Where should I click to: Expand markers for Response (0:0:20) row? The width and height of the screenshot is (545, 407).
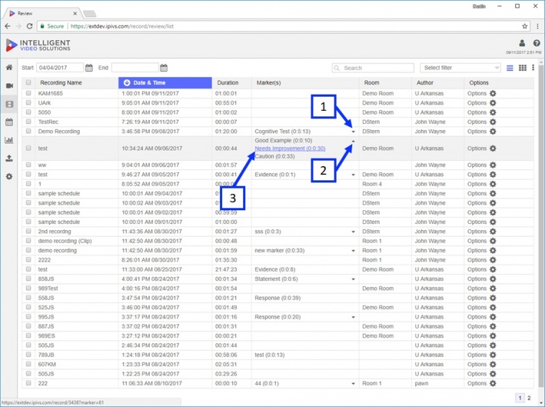pos(353,317)
